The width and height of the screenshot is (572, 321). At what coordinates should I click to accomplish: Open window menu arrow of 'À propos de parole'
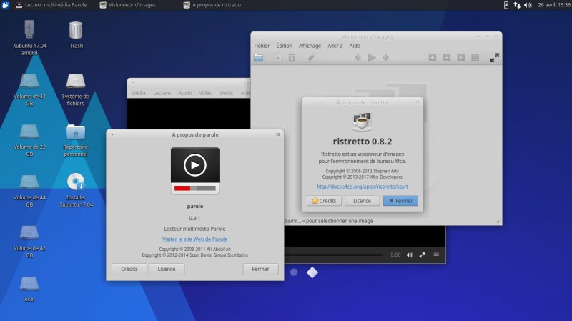(x=112, y=134)
